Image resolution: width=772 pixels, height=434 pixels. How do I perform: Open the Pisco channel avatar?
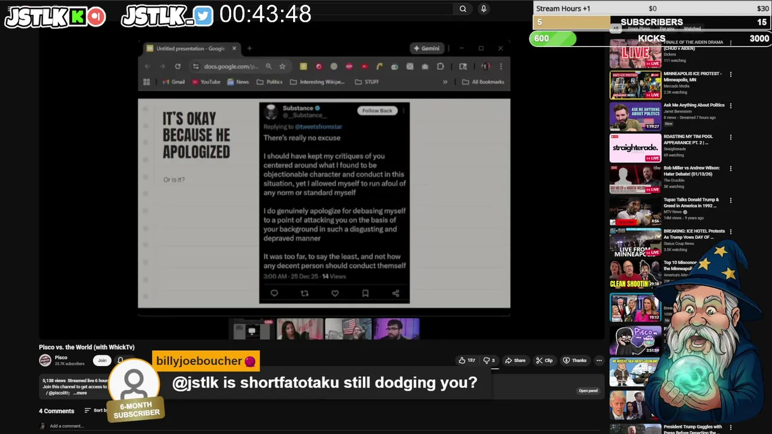click(45, 360)
